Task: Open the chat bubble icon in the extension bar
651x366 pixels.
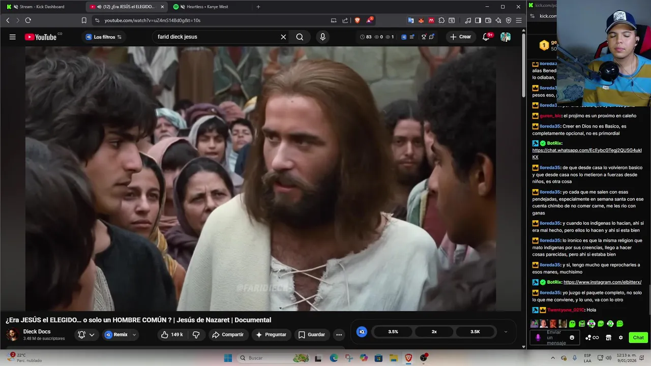Action: click(x=431, y=37)
